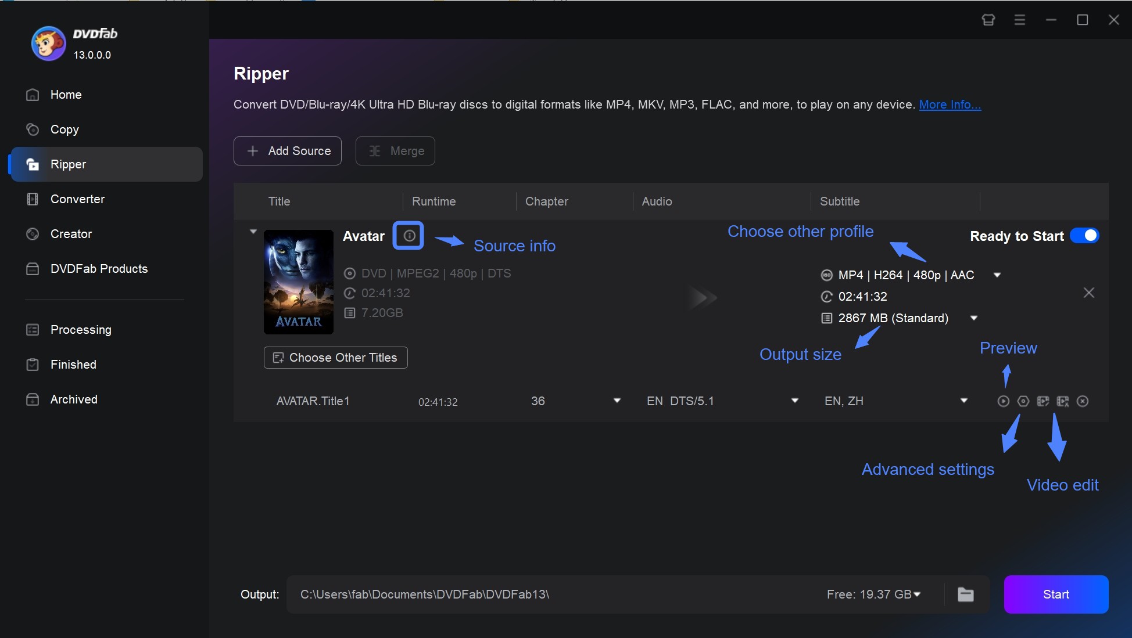Screen dimensions: 1132x638
Task: Expand the output profile format dropdown
Action: [x=998, y=275]
